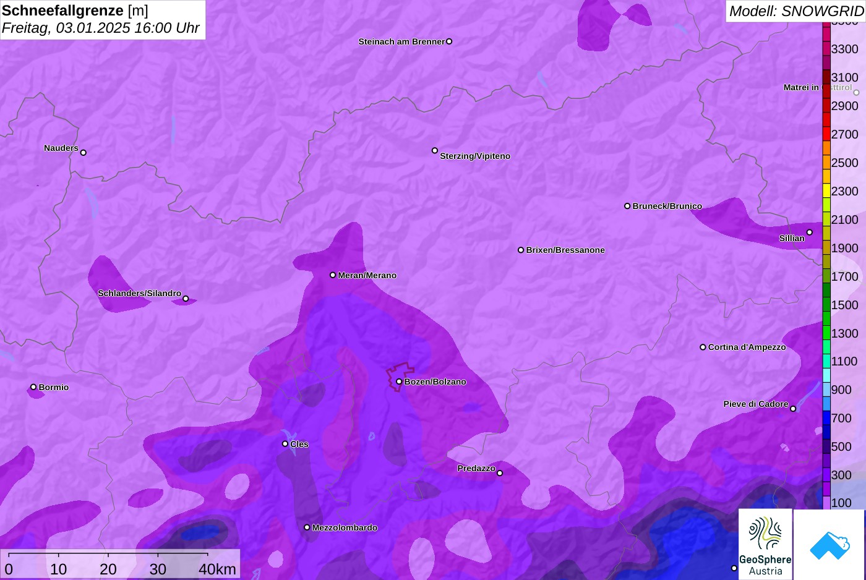The height and width of the screenshot is (580, 866).
Task: Click the Sterzing/Vipiteno map marker
Action: tap(435, 150)
